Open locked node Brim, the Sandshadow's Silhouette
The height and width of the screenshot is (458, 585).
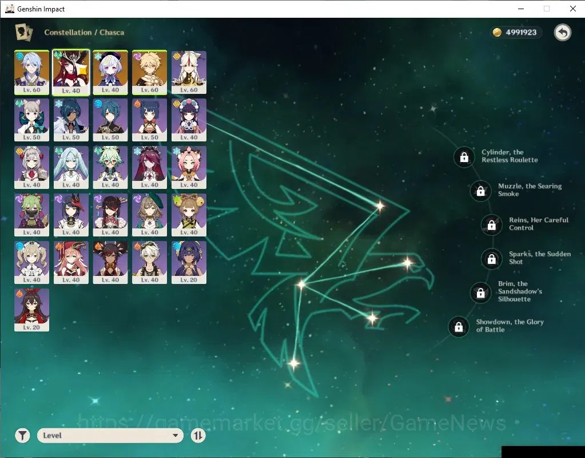click(480, 293)
